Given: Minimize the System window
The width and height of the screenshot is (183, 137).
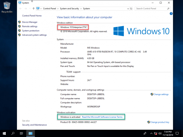Looking at the screenshot, I should pyautogui.click(x=152, y=3).
